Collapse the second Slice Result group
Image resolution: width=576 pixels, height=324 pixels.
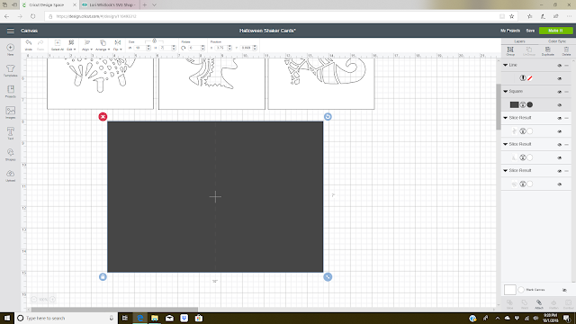tap(506, 144)
